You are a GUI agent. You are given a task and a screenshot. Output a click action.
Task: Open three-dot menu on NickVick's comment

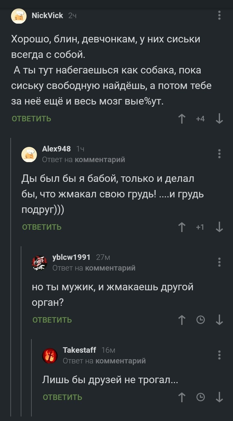[x=219, y=15]
